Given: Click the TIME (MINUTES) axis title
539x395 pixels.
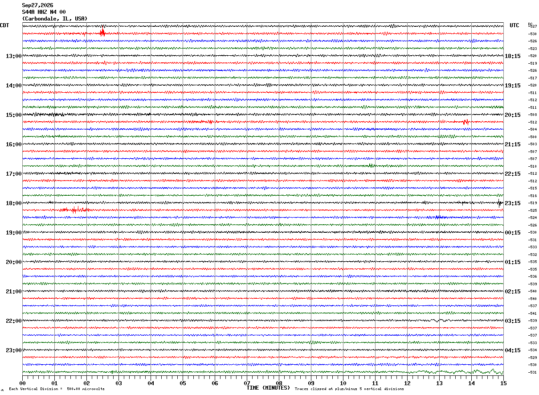Looking at the screenshot, I should 268,388.
